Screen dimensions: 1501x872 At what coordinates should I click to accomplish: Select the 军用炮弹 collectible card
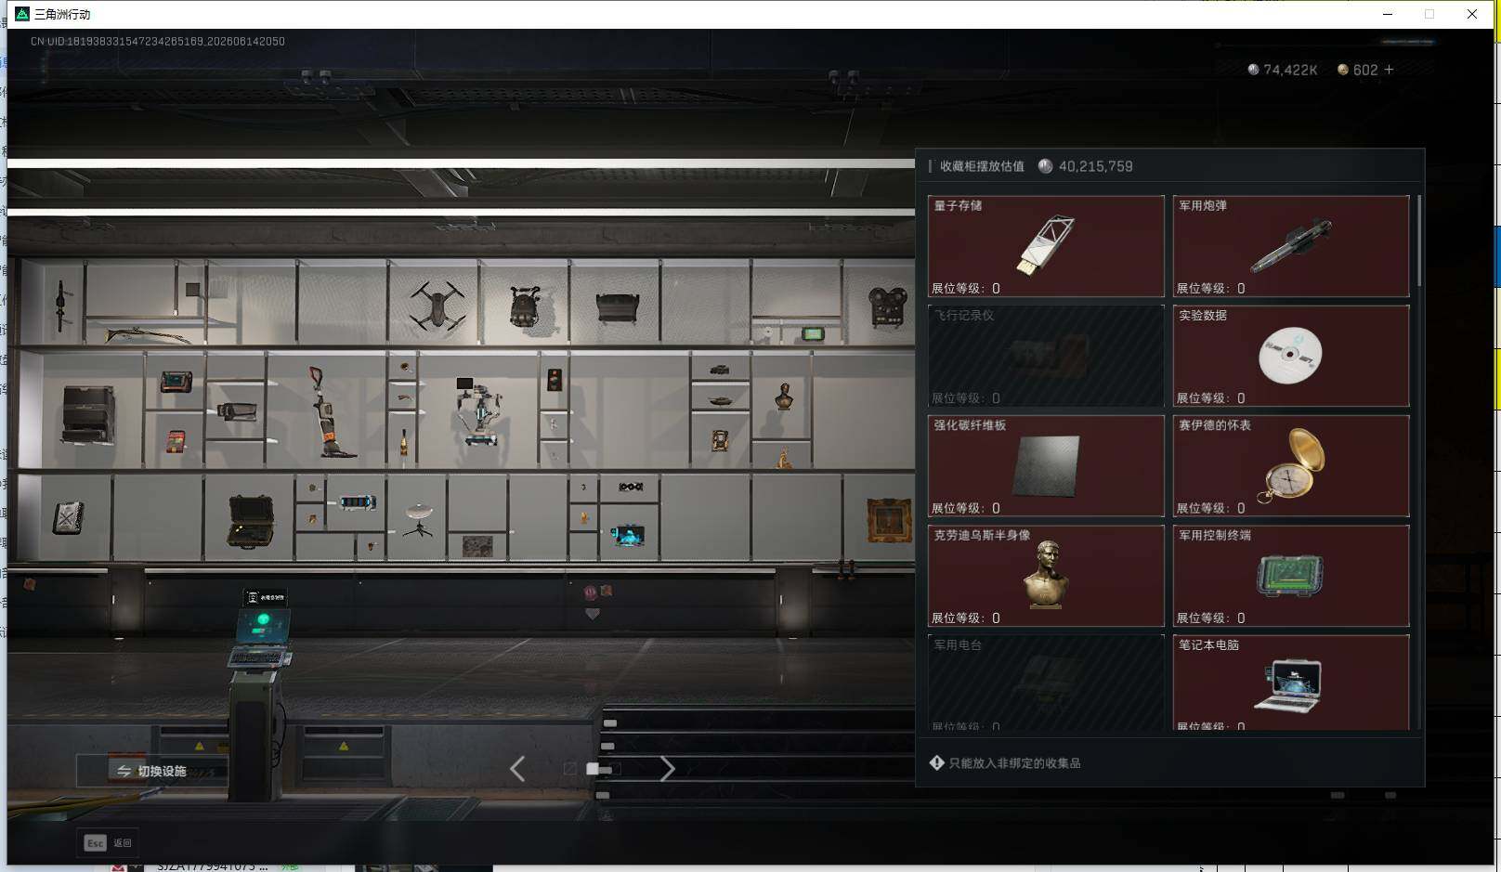coord(1291,246)
